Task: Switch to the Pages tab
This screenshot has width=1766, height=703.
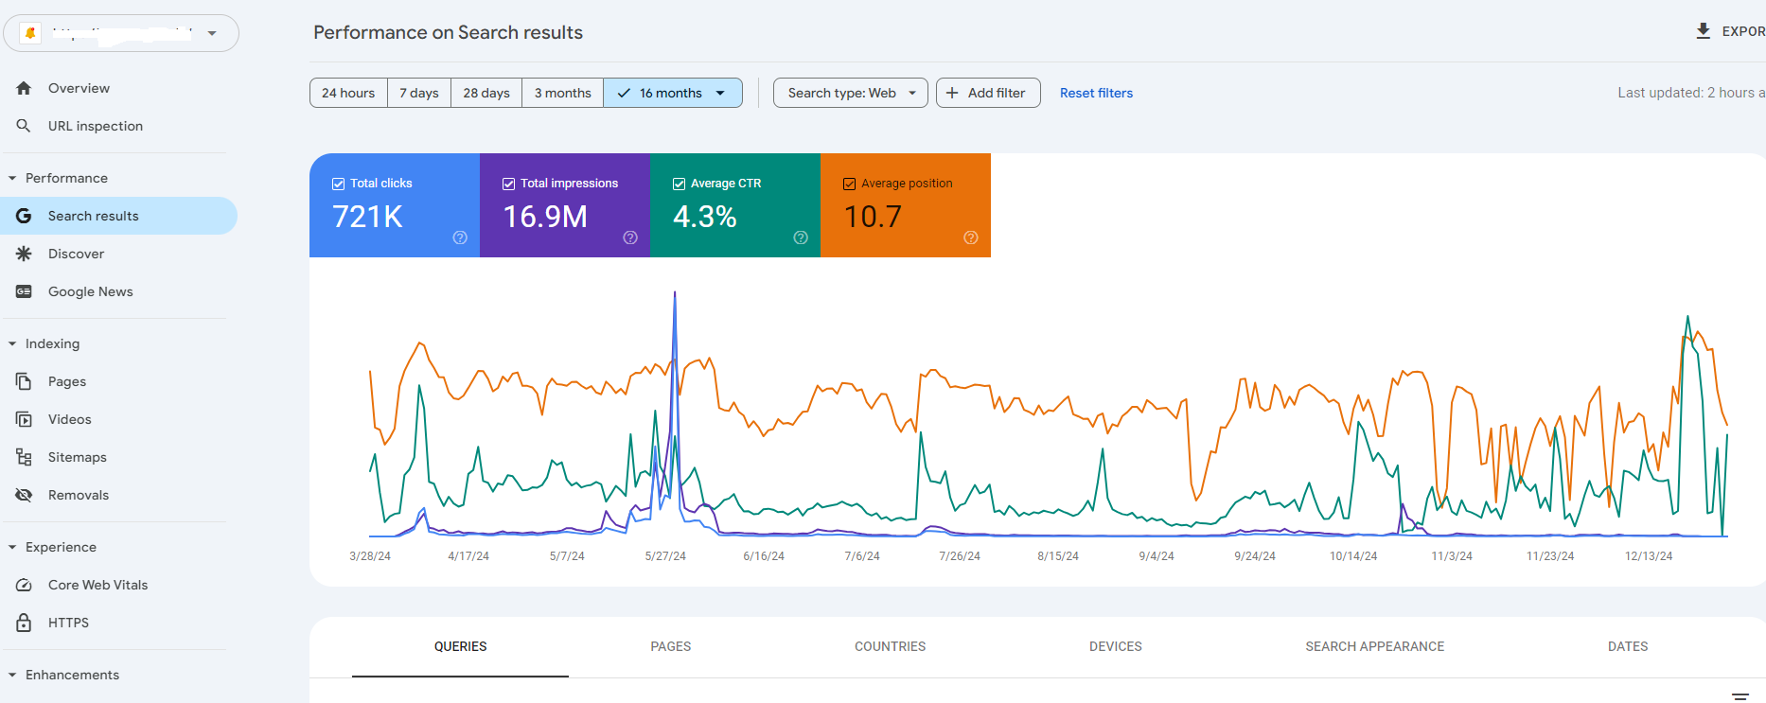Action: (670, 646)
